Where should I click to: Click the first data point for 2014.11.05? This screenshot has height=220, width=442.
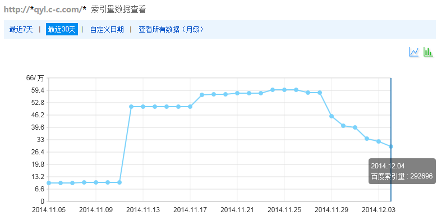(49, 183)
